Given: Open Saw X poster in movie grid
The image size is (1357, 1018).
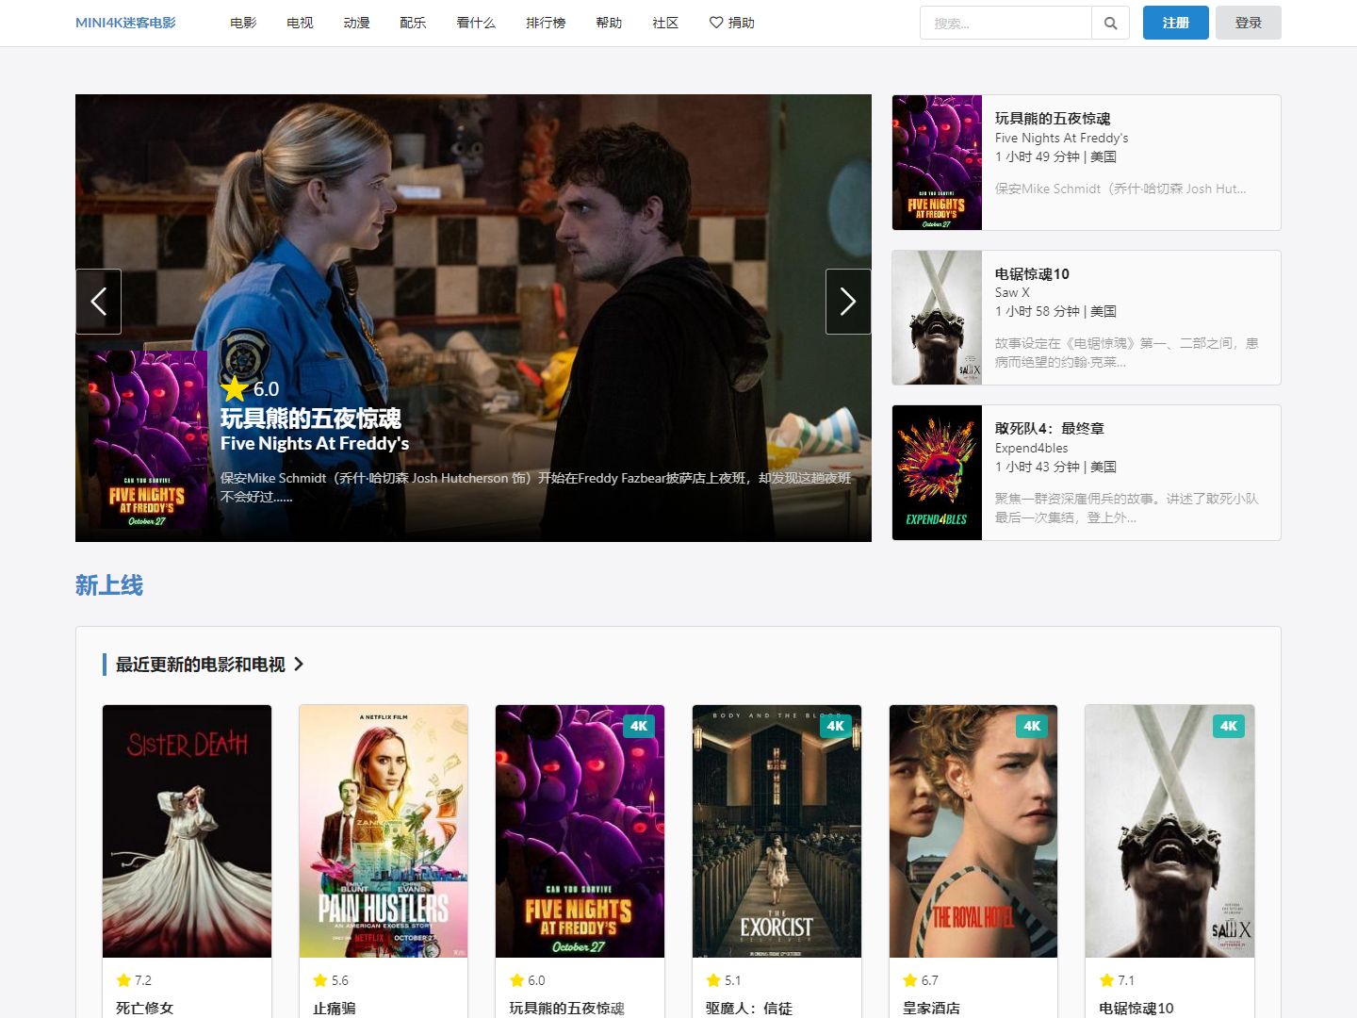Looking at the screenshot, I should 1169,831.
